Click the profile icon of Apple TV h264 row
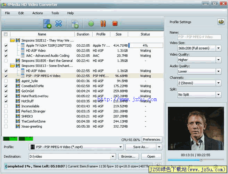 (23, 45)
